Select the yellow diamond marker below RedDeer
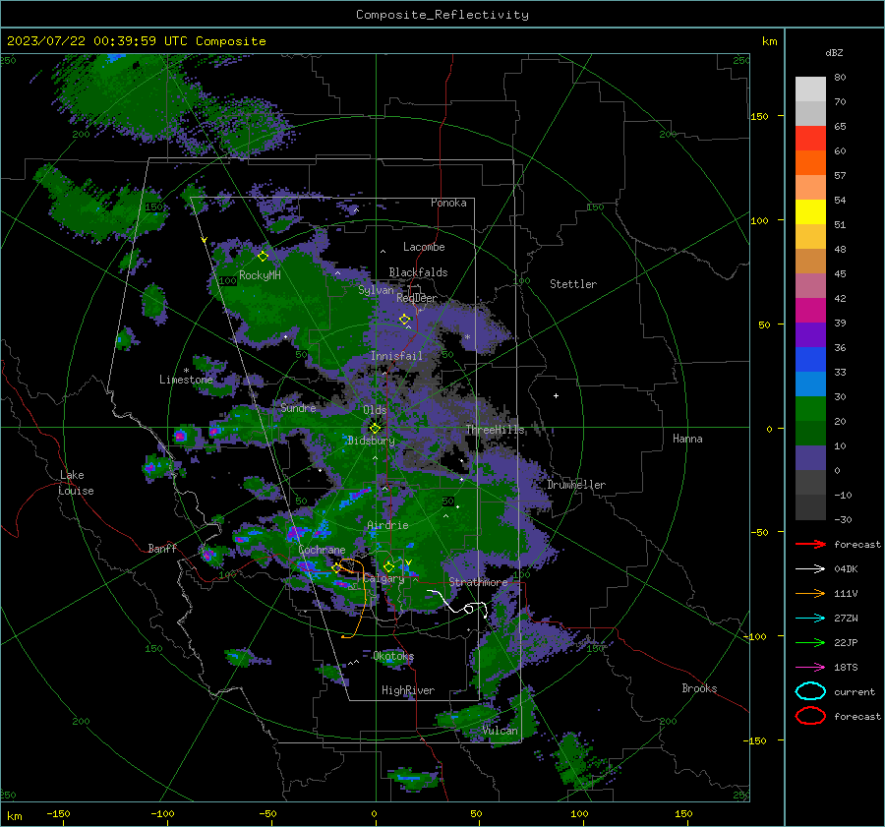The image size is (885, 827). click(404, 320)
